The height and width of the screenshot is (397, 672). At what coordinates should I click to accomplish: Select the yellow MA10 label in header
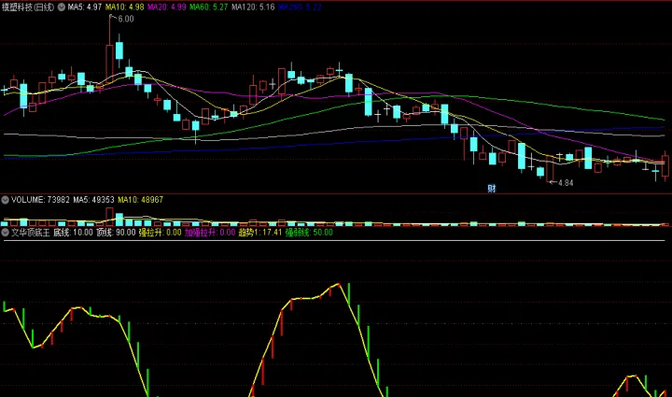click(124, 7)
